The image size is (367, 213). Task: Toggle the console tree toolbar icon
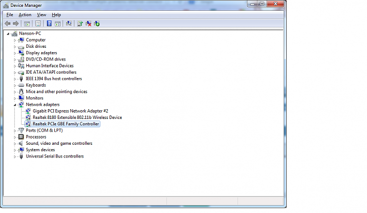(x=27, y=23)
